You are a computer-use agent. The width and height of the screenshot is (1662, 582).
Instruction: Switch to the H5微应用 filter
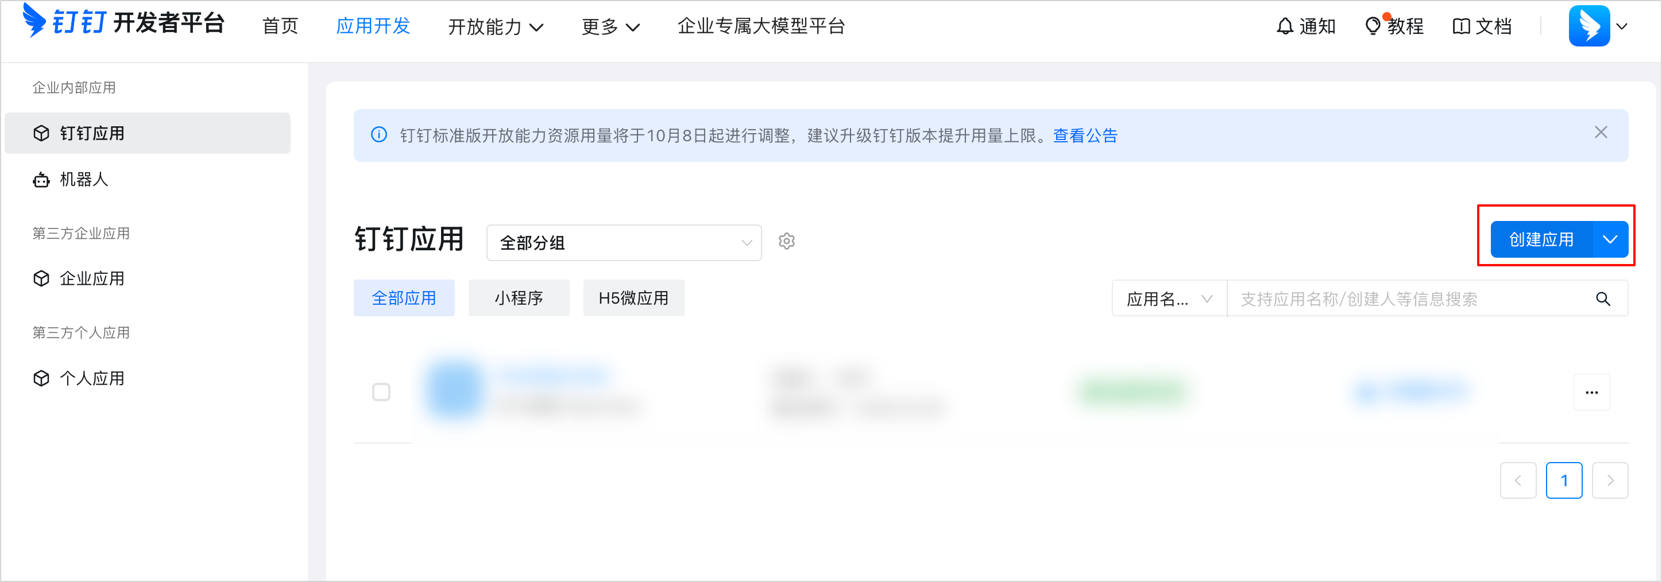coord(633,298)
